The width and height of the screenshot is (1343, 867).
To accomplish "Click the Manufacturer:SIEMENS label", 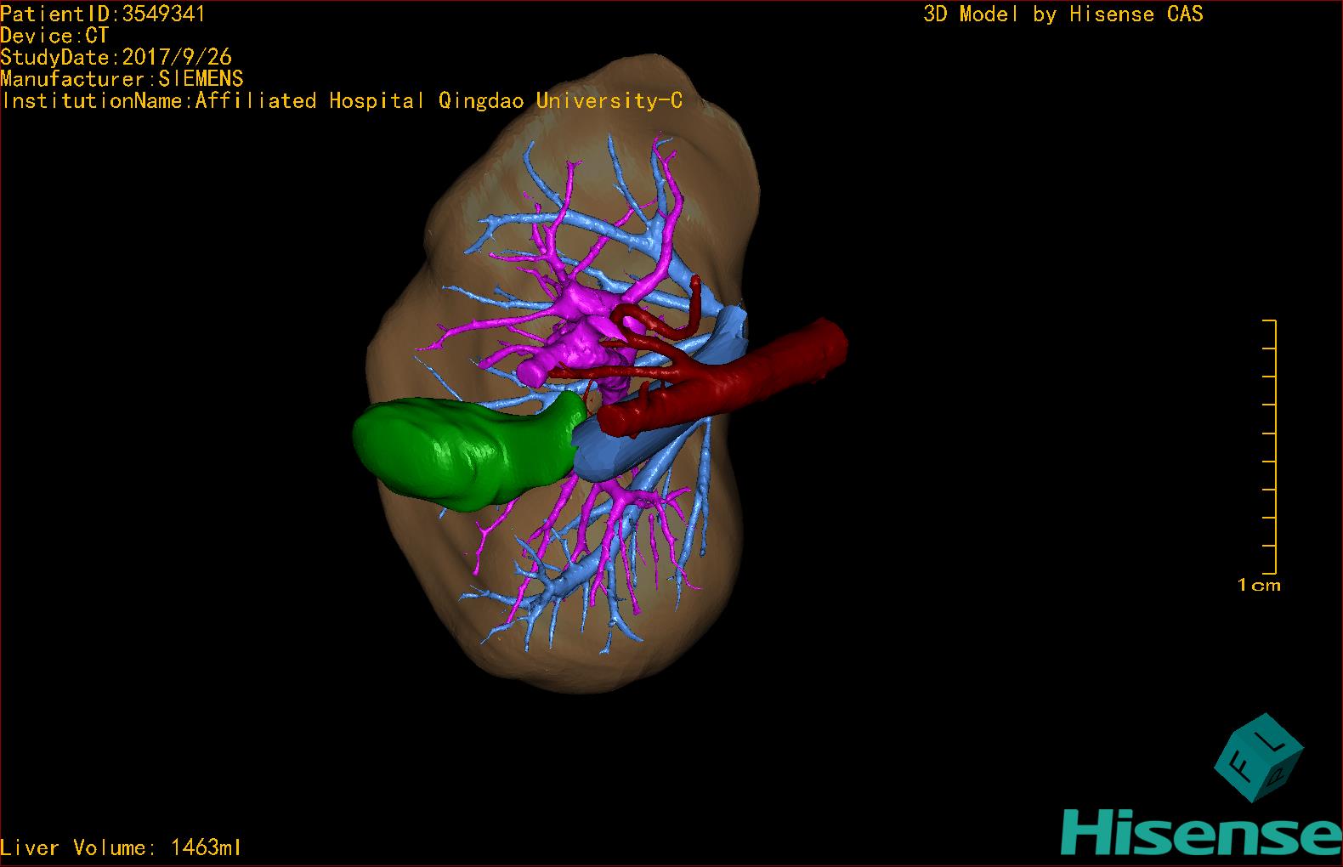I will [x=122, y=79].
